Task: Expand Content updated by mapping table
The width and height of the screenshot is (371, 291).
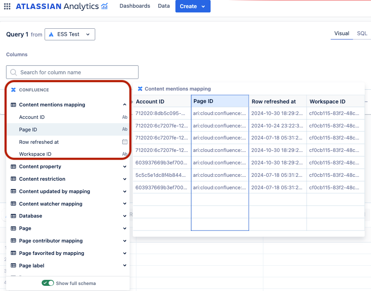Action: click(x=125, y=191)
